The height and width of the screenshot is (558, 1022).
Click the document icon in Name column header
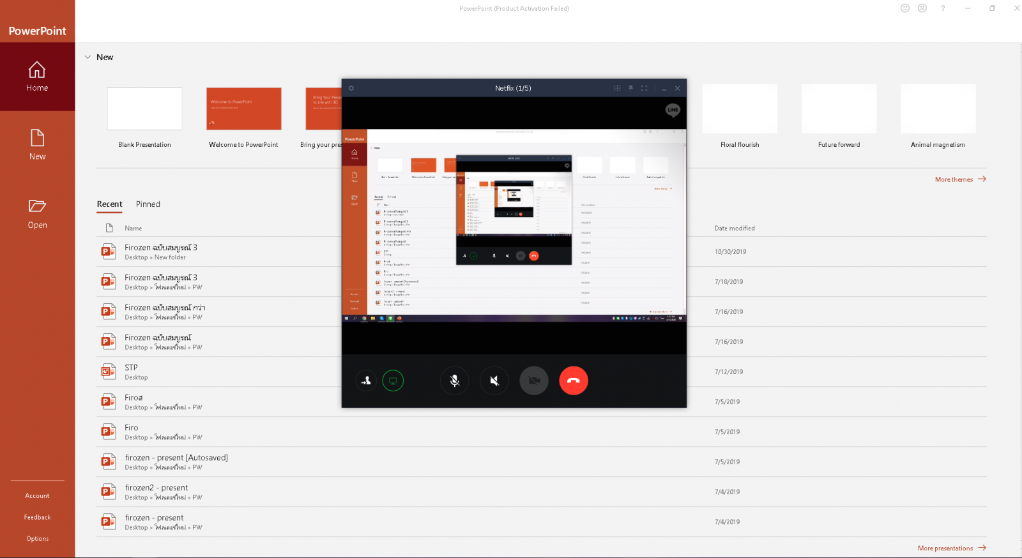click(109, 228)
